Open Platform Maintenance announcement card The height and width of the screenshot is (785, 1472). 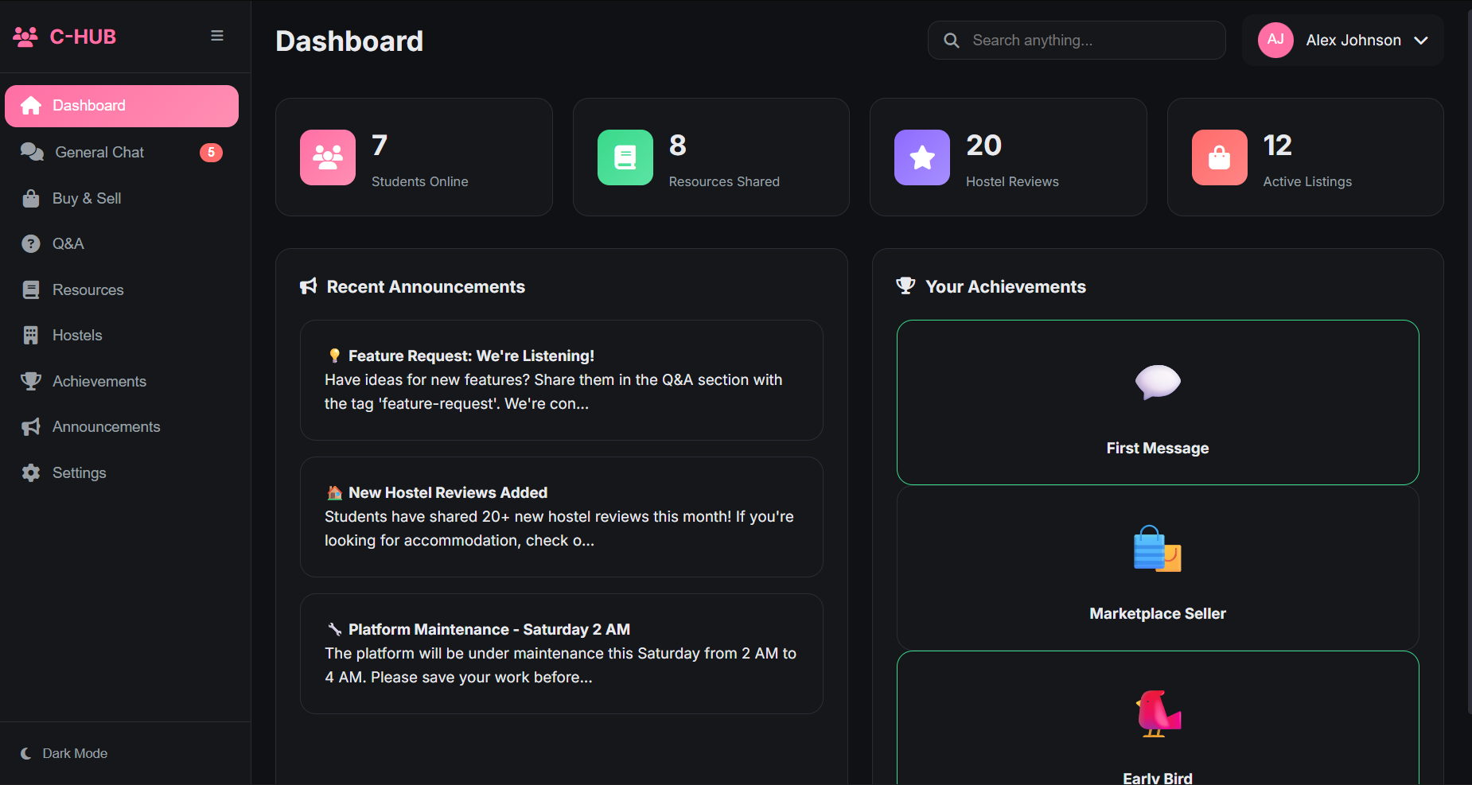[x=562, y=654]
